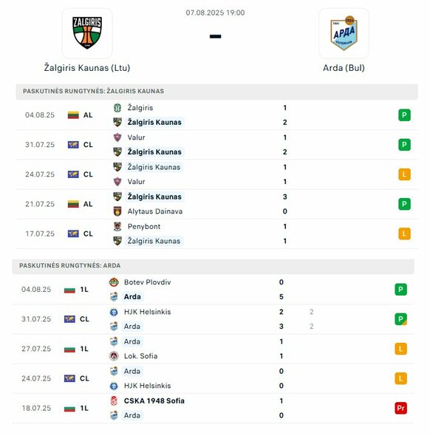Click the green P badge for 04.08.25 Žalgiris match
Screen dimensions: 430x436
pos(404,115)
